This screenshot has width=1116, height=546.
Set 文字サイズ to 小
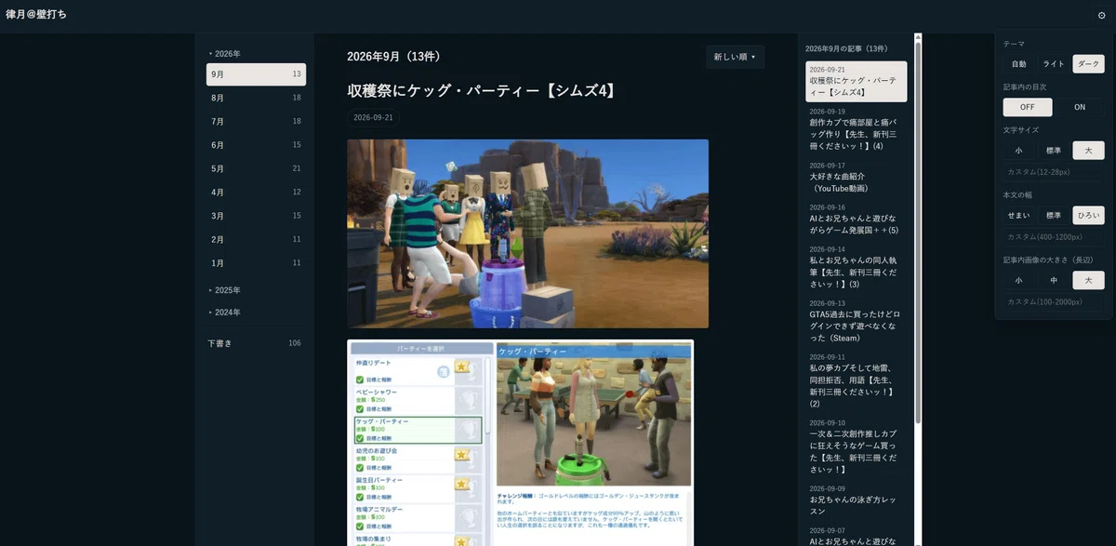(1019, 151)
